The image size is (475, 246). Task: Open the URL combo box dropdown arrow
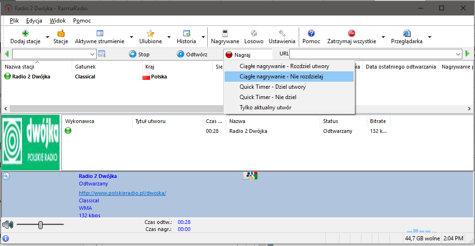[458, 54]
